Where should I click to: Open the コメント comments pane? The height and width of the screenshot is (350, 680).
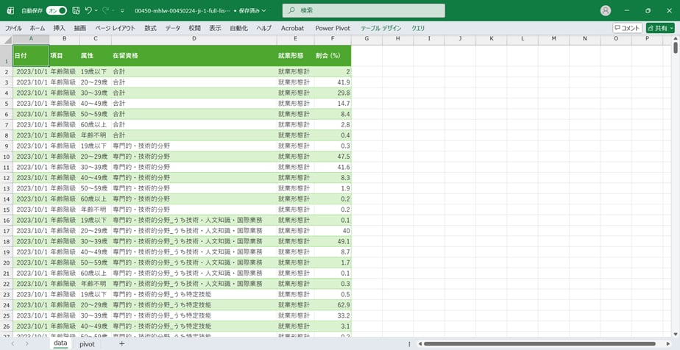click(627, 28)
